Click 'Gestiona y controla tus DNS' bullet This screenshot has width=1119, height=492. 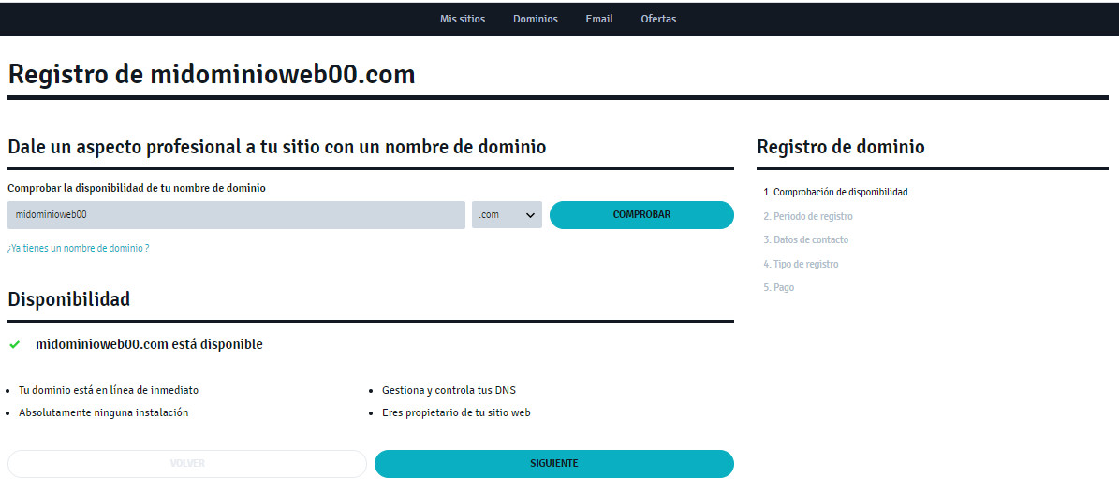(x=449, y=391)
